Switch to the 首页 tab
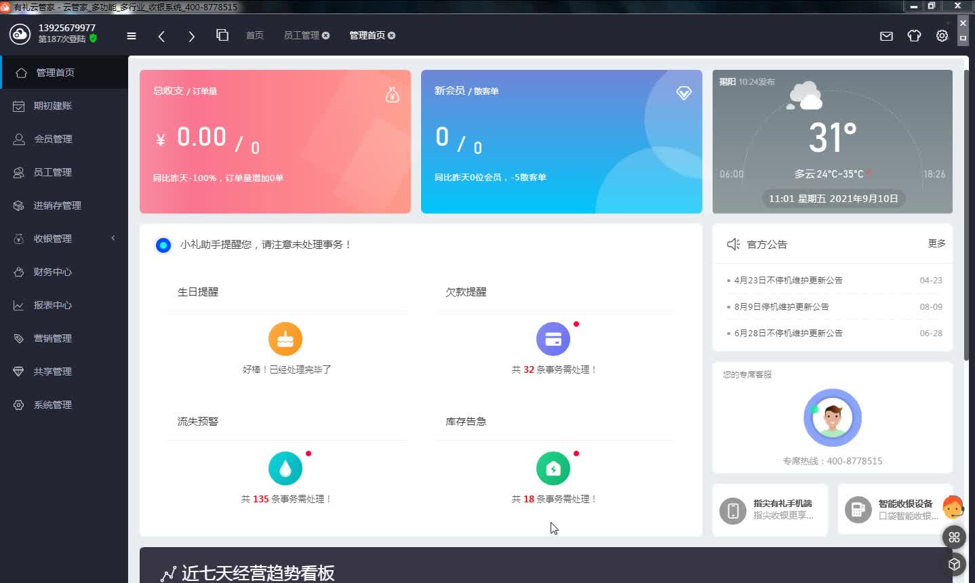 pyautogui.click(x=255, y=35)
